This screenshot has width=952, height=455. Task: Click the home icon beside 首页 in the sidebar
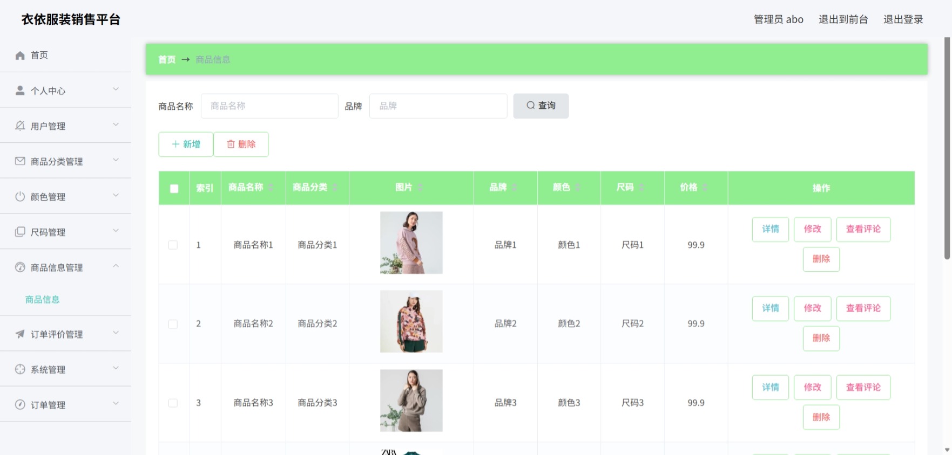click(x=20, y=55)
